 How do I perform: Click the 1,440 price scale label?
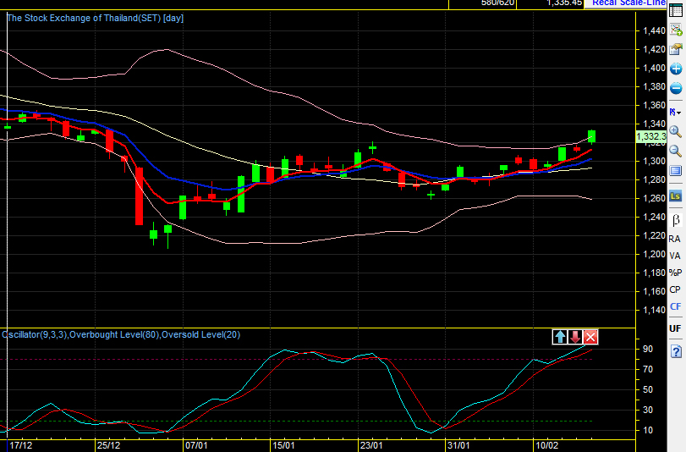(654, 30)
